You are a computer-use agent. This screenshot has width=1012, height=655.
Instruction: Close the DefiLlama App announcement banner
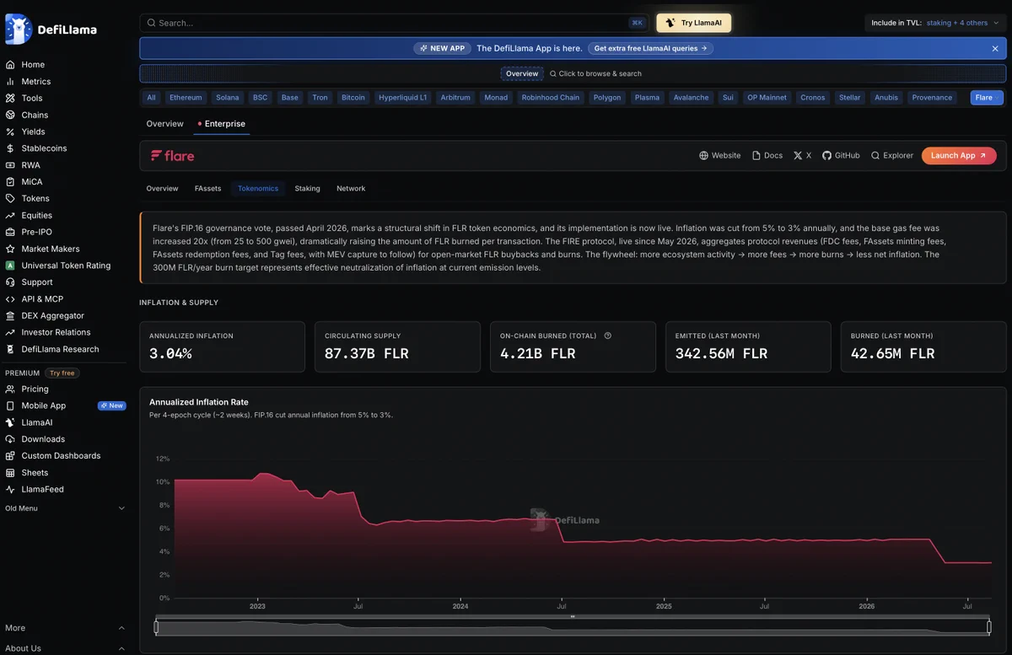(995, 49)
